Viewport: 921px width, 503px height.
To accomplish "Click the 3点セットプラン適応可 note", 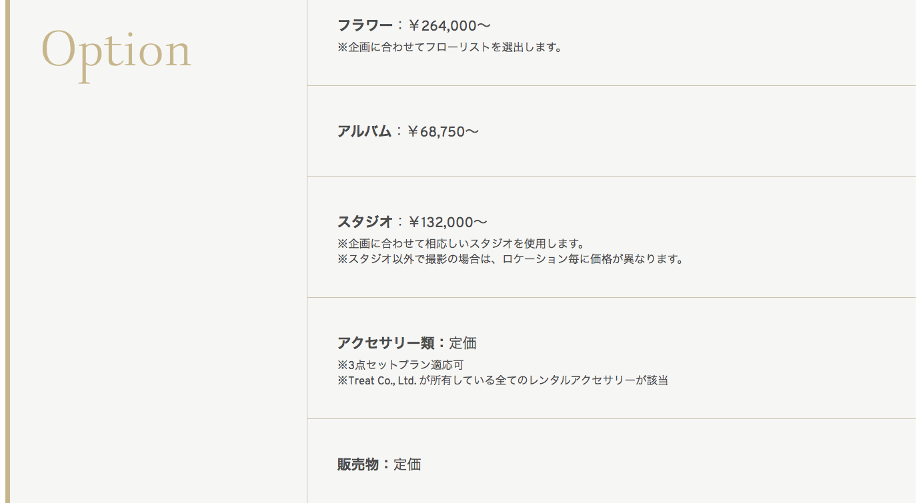I will point(400,364).
